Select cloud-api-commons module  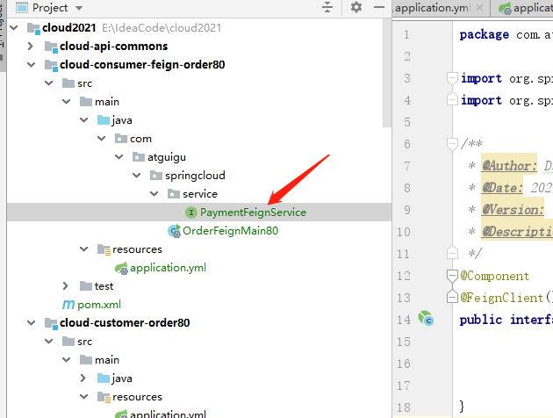click(x=113, y=47)
